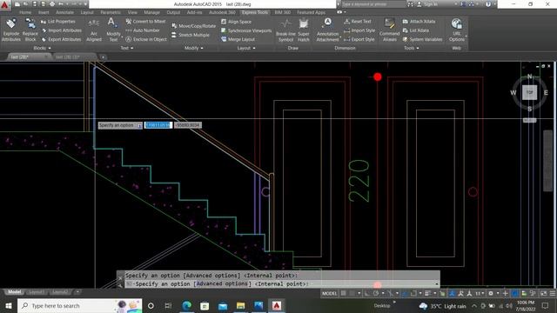This screenshot has width=557, height=313.
Task: Open annotation scale 1:1 dropdown
Action: click(x=480, y=294)
